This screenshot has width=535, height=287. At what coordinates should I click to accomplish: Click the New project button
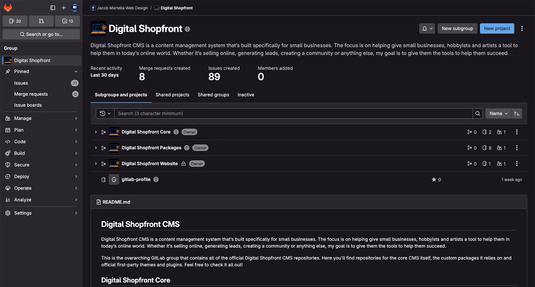click(497, 28)
